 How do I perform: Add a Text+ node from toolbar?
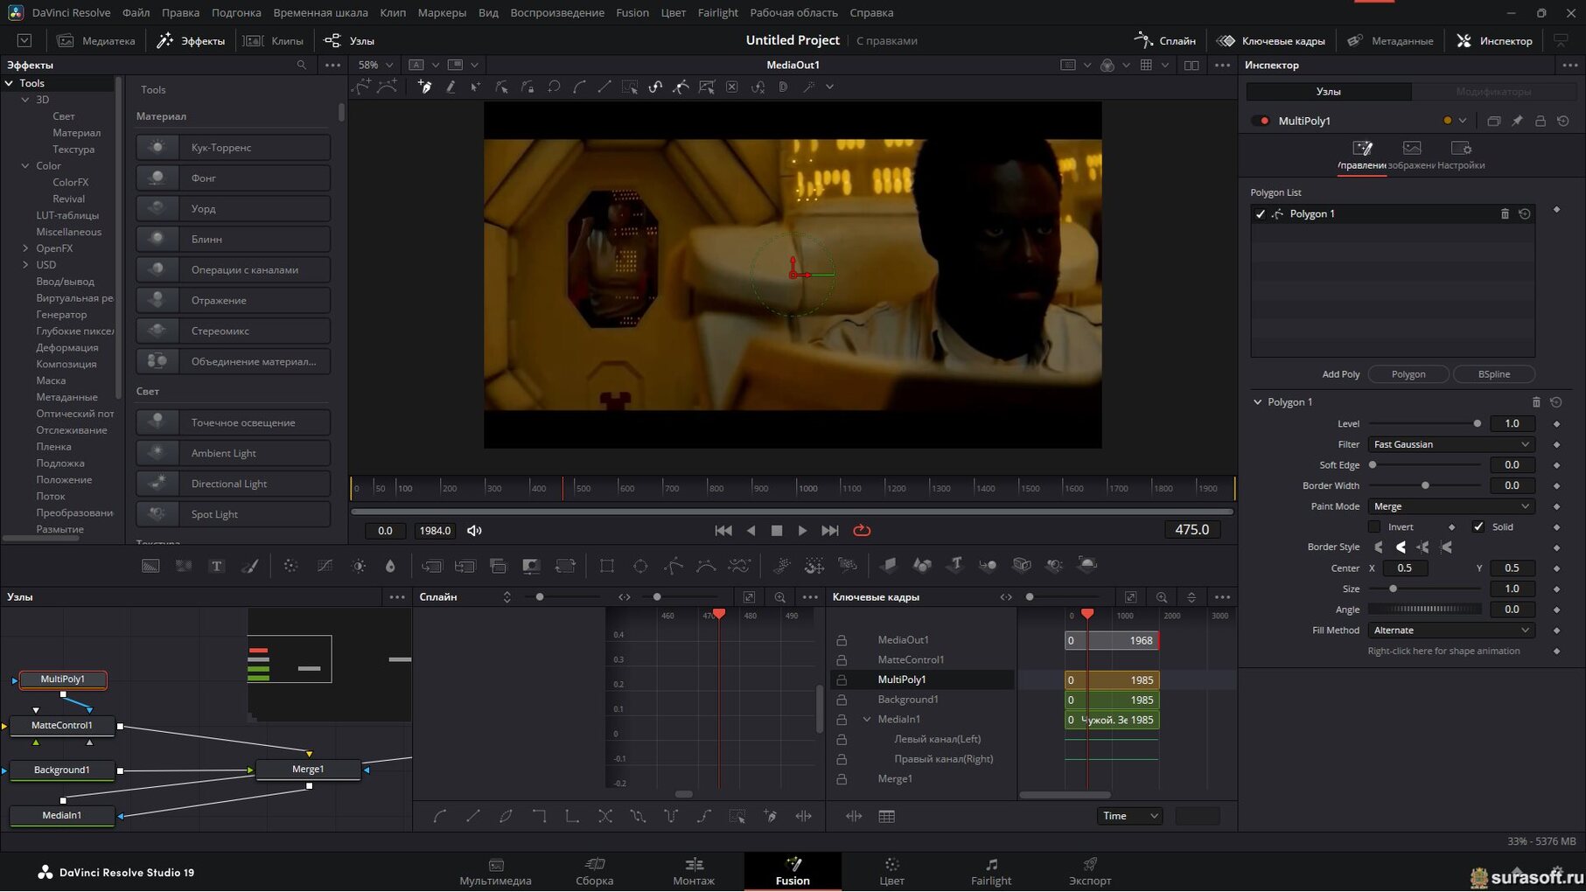click(217, 566)
